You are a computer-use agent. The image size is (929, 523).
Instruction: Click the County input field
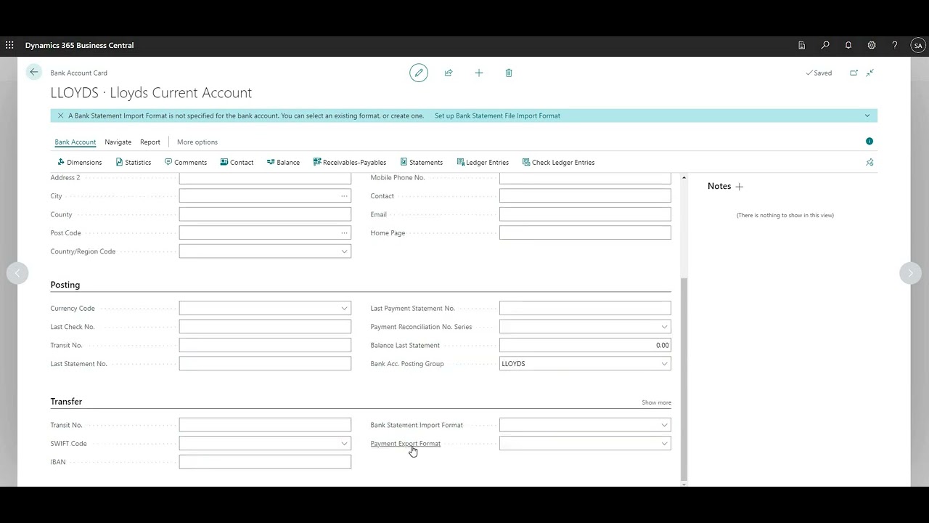pos(265,214)
